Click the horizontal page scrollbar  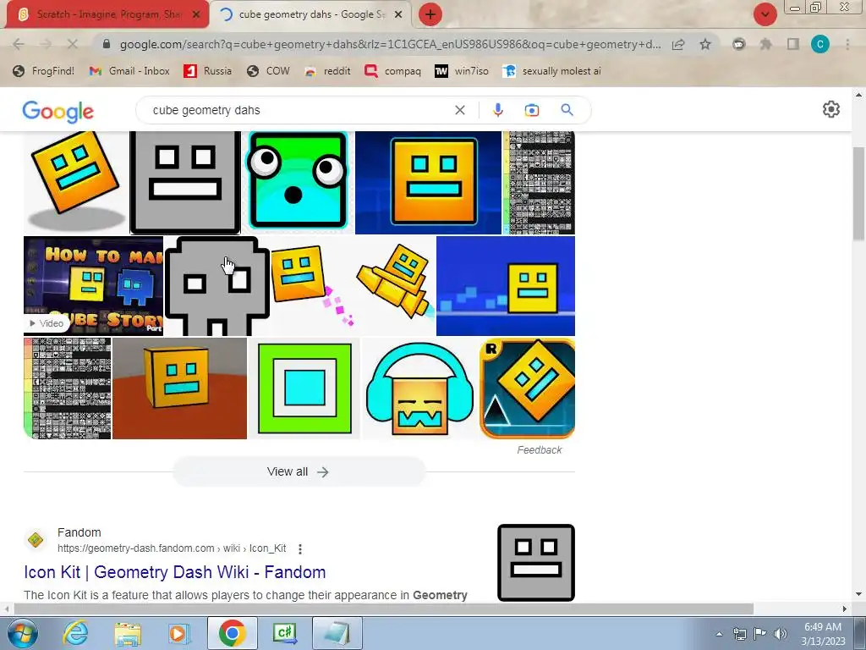click(x=384, y=609)
